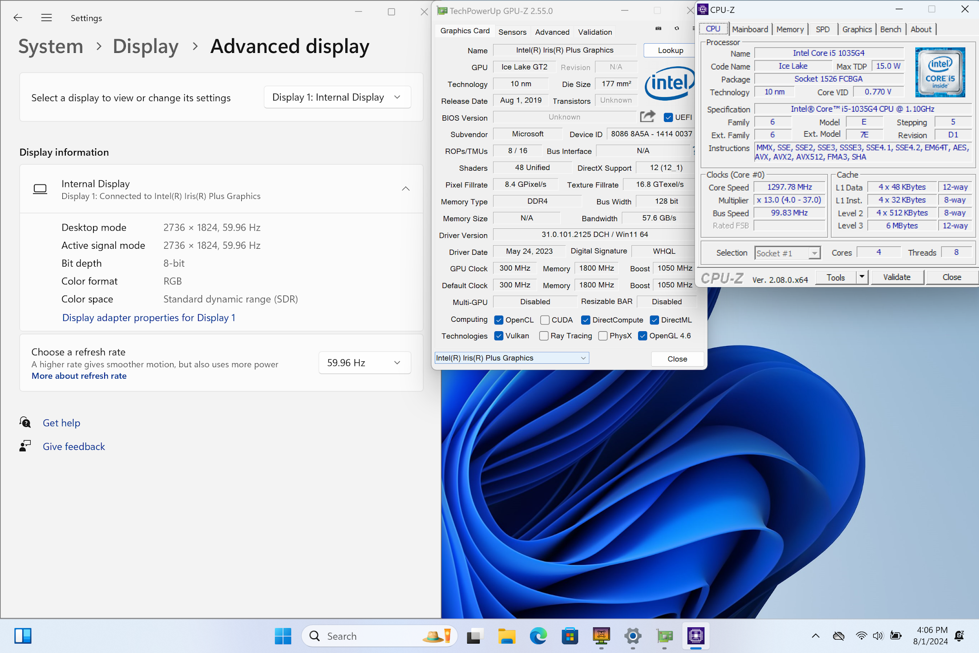Open the Memory tab in CPU-Z

point(790,29)
